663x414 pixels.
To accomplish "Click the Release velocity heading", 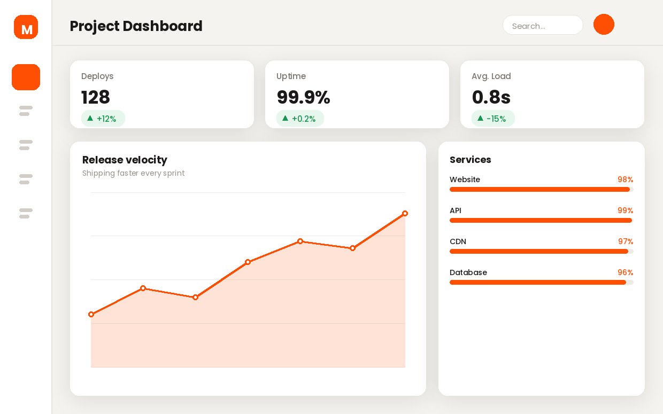I will click(125, 160).
